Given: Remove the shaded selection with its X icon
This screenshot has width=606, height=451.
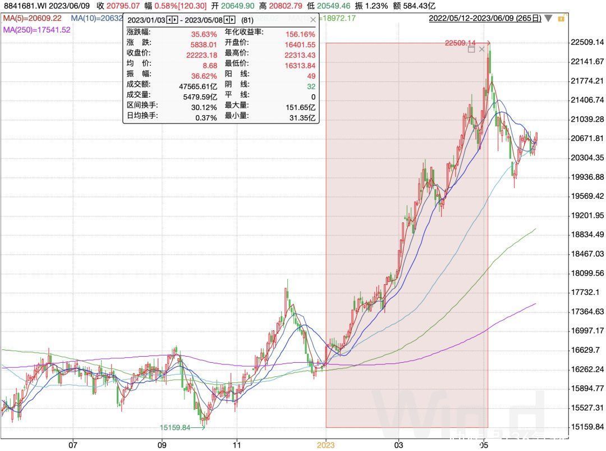Looking at the screenshot, I should coord(481,49).
